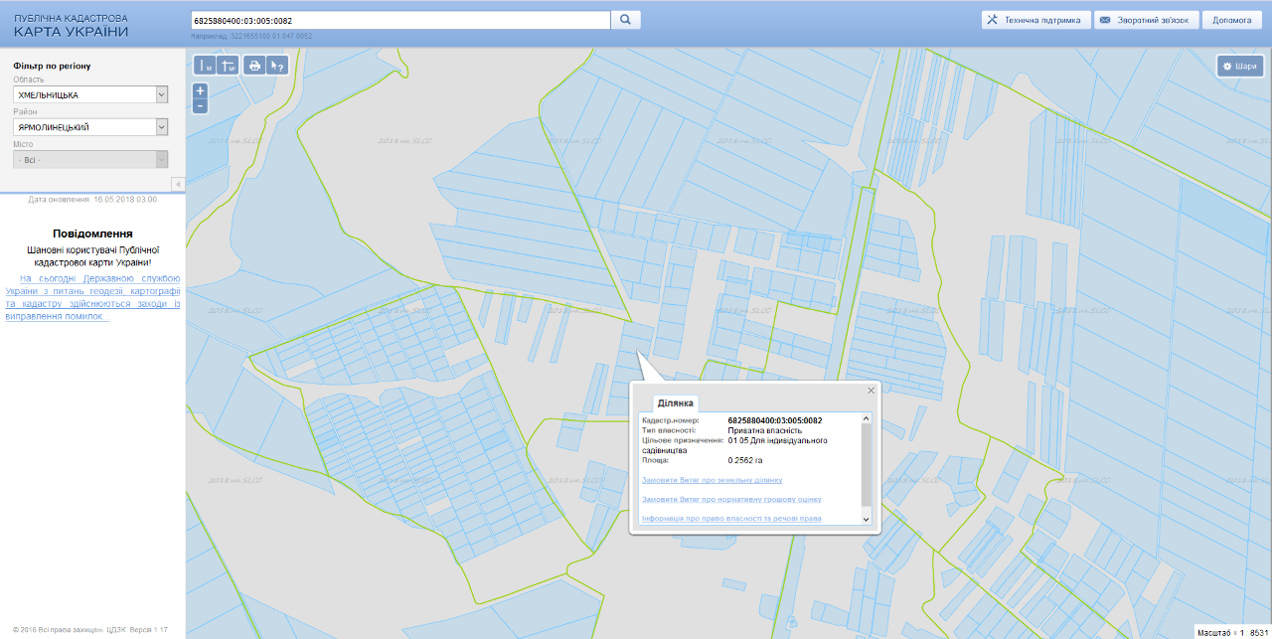
Task: Zoom out with the minus button
Action: pyautogui.click(x=200, y=105)
